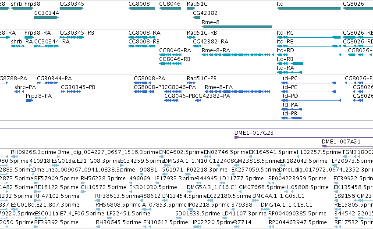Click the CG30344 gene label

46,13
